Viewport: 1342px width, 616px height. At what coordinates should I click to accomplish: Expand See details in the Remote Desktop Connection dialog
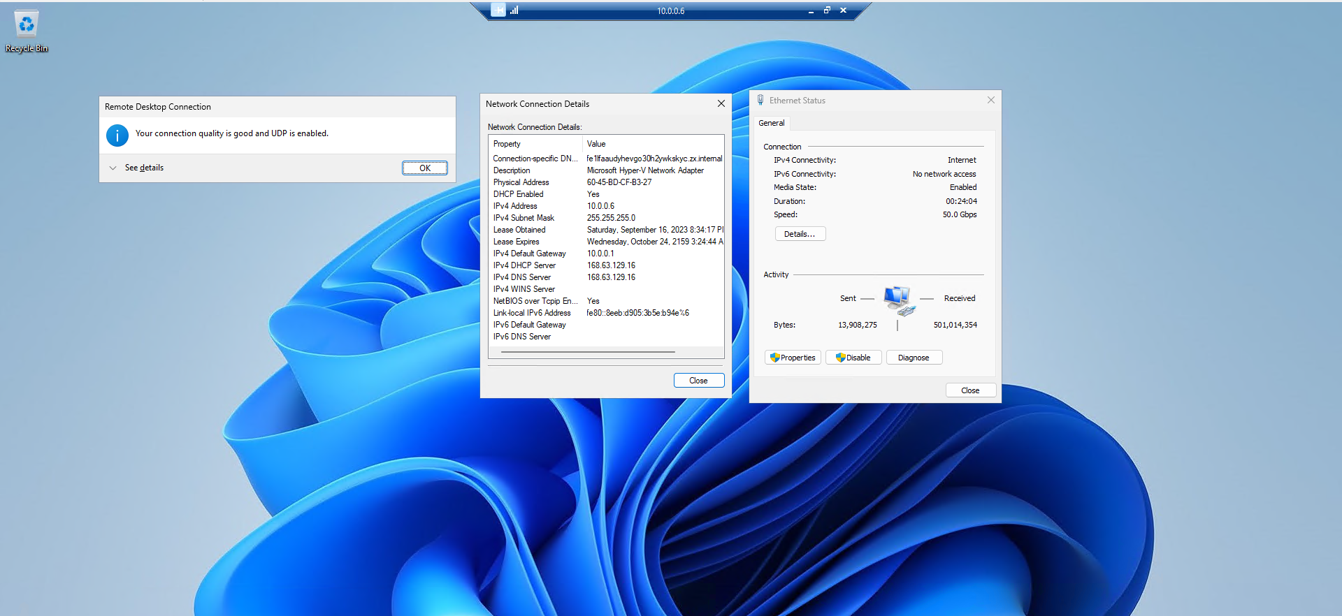137,168
